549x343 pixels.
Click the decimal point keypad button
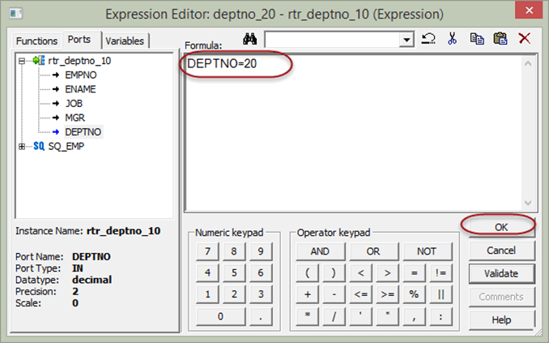[x=261, y=316]
